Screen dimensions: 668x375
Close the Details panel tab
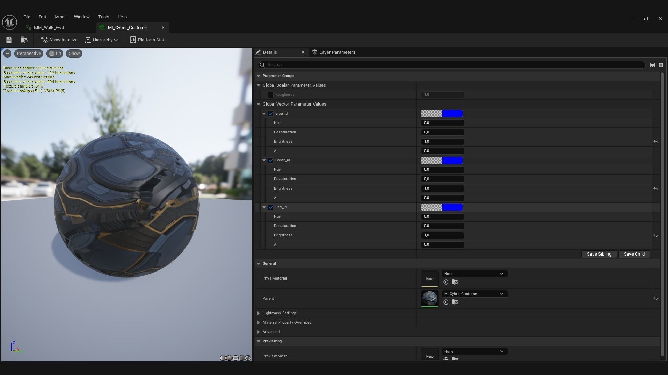point(303,52)
